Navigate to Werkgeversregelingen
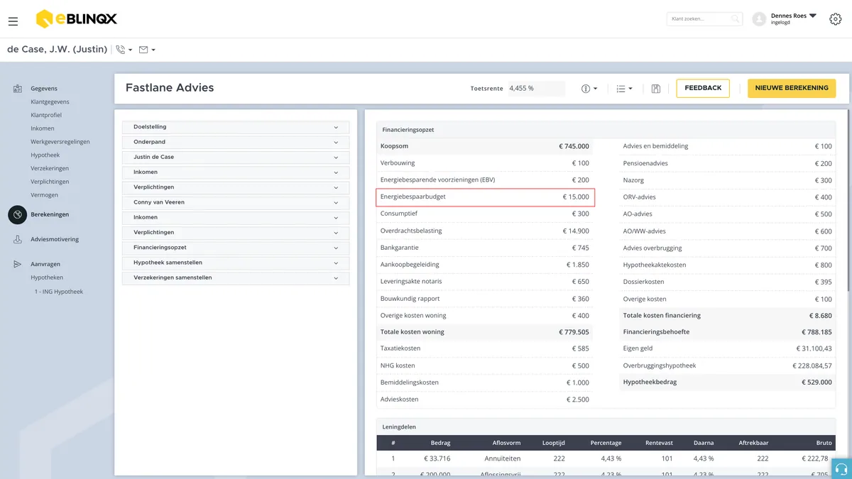852x479 pixels. [60, 142]
